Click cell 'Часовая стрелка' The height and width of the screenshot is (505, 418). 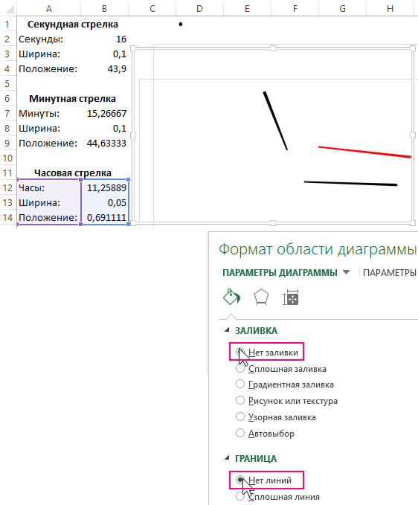click(72, 173)
